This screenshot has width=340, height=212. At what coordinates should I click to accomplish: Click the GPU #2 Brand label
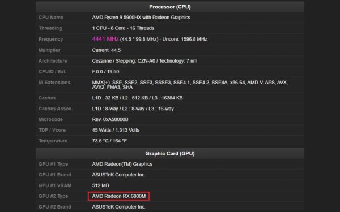[54, 207]
